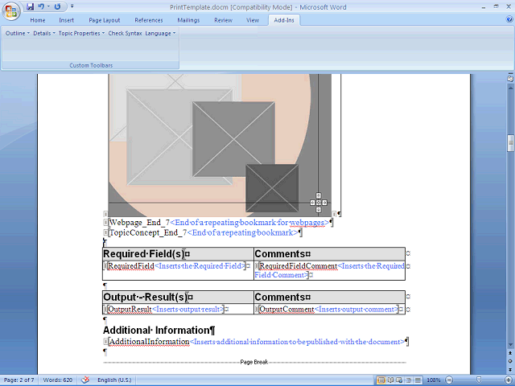515x386 pixels.
Task: Open the Microsoft Office Word Help icon
Action: (509, 19)
